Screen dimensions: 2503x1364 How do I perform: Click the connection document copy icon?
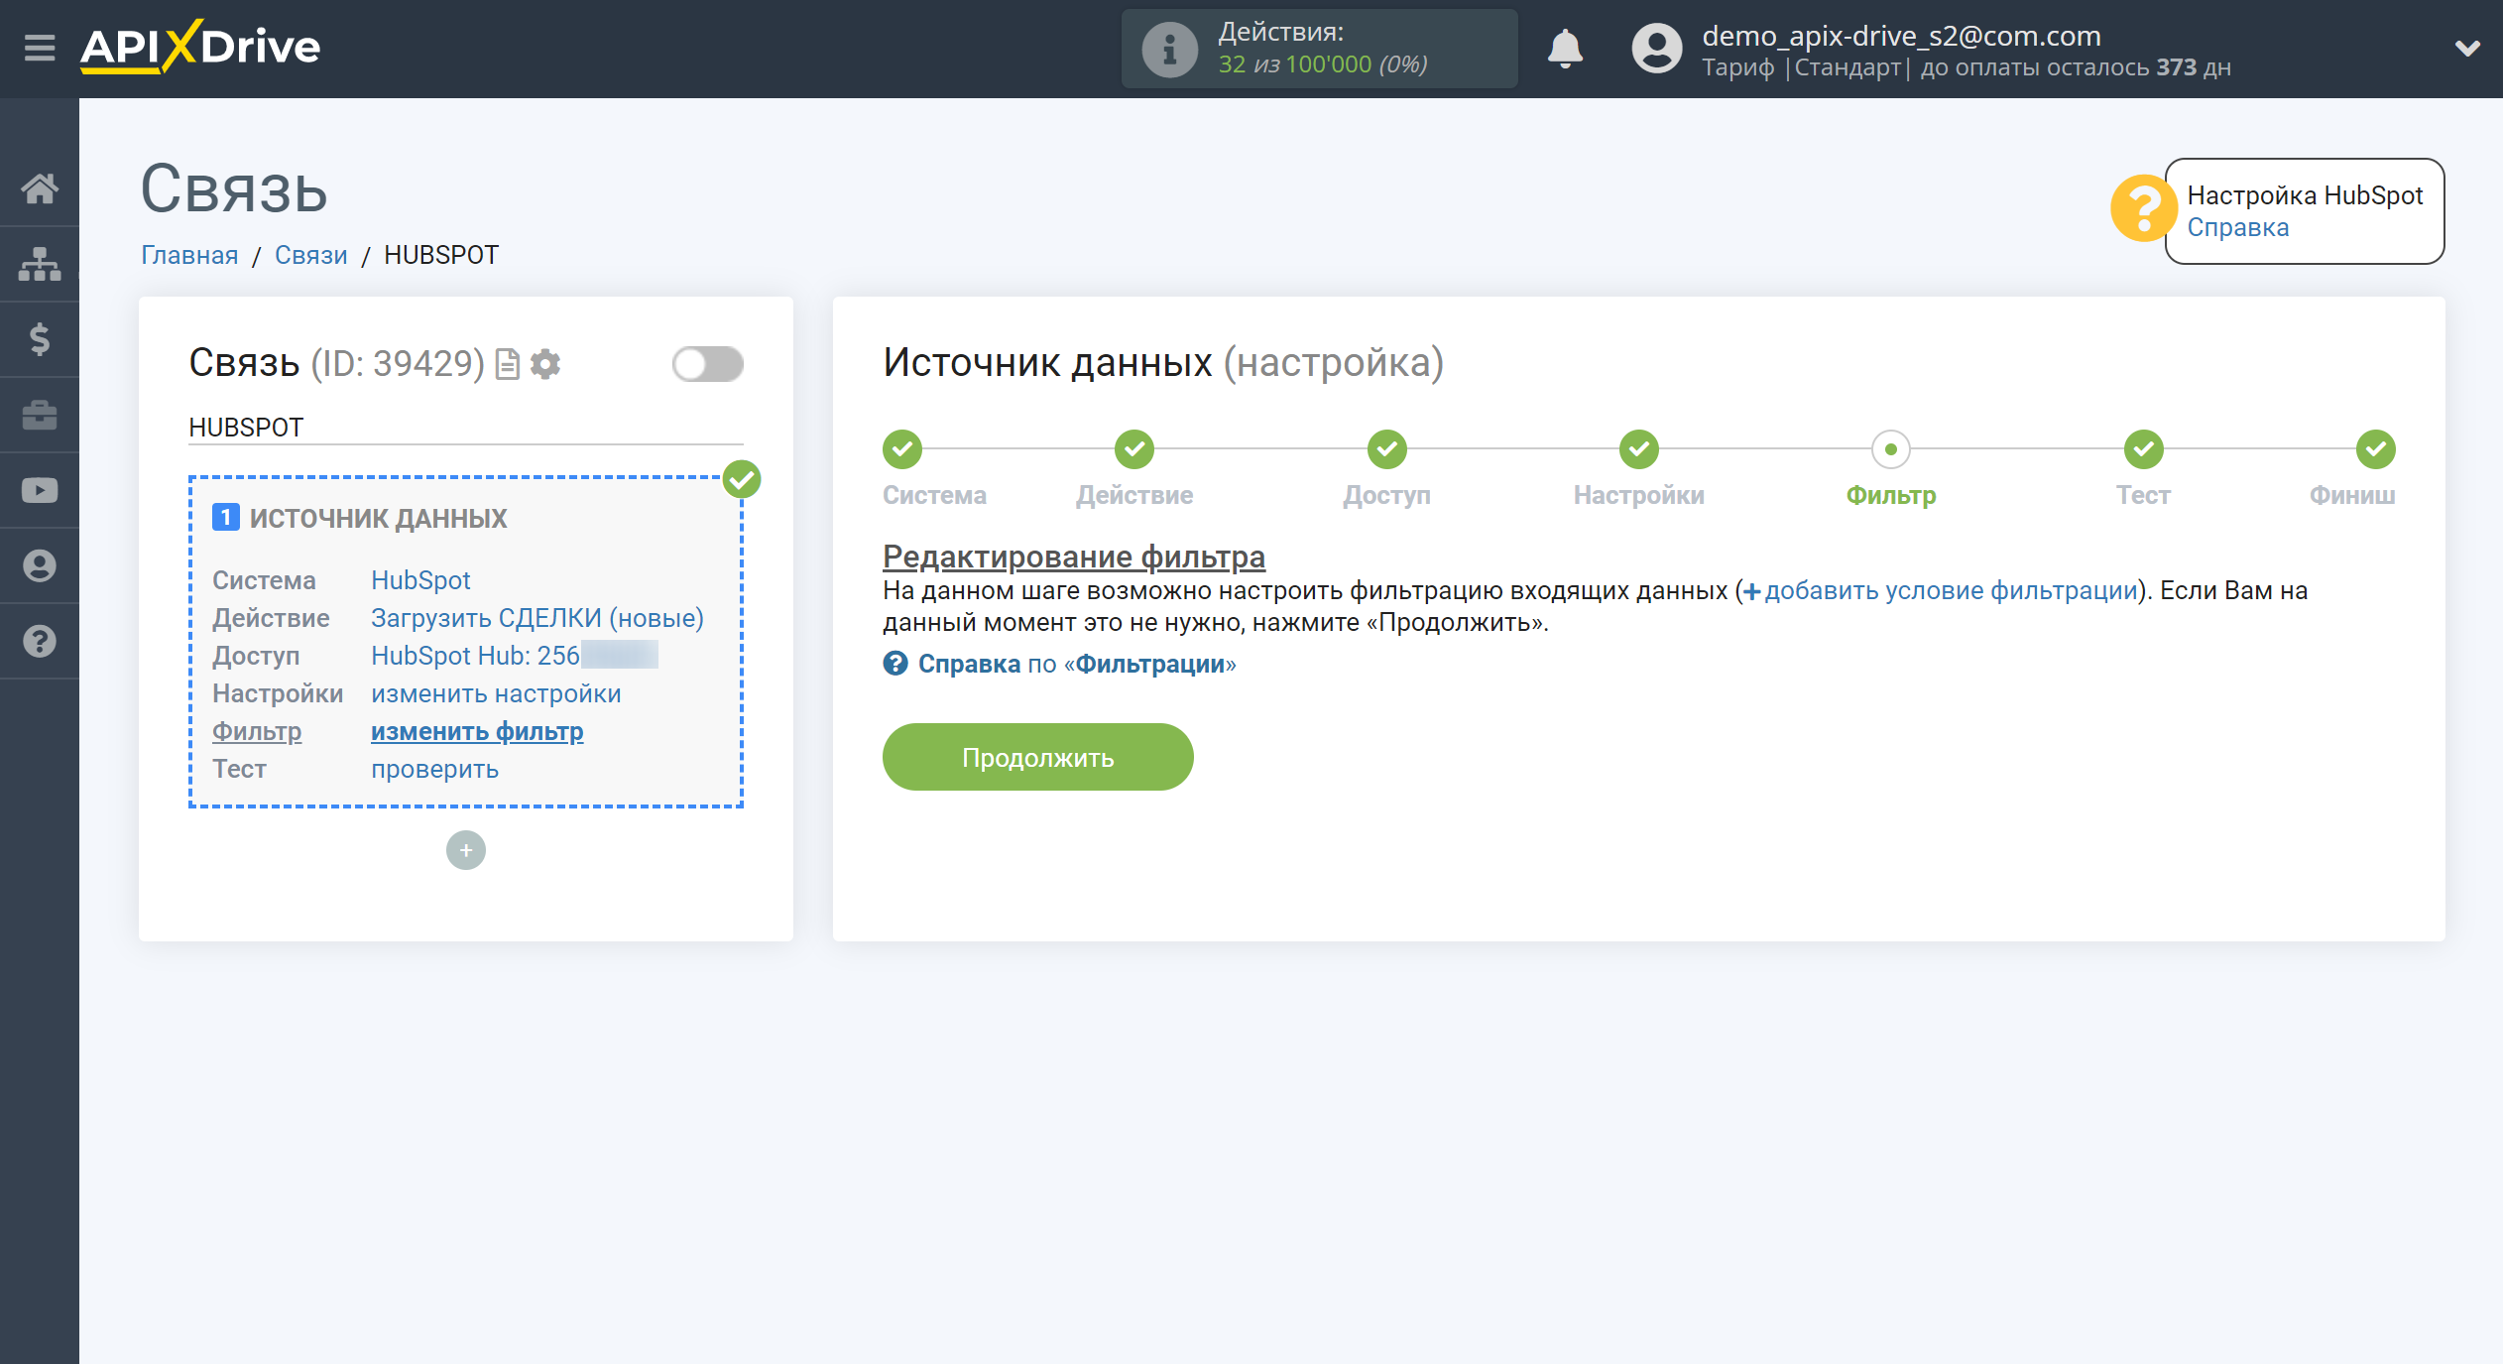click(x=508, y=364)
